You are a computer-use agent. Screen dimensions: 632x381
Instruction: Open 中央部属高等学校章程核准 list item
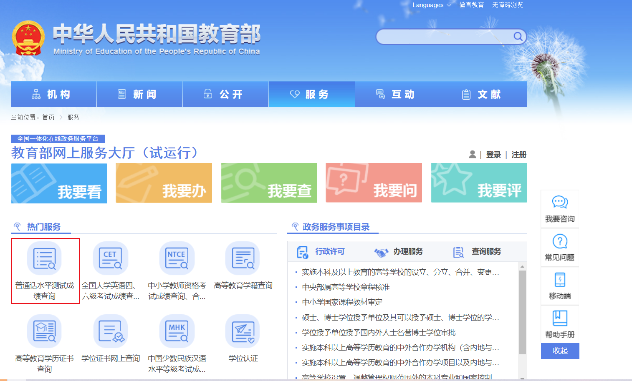(x=346, y=287)
